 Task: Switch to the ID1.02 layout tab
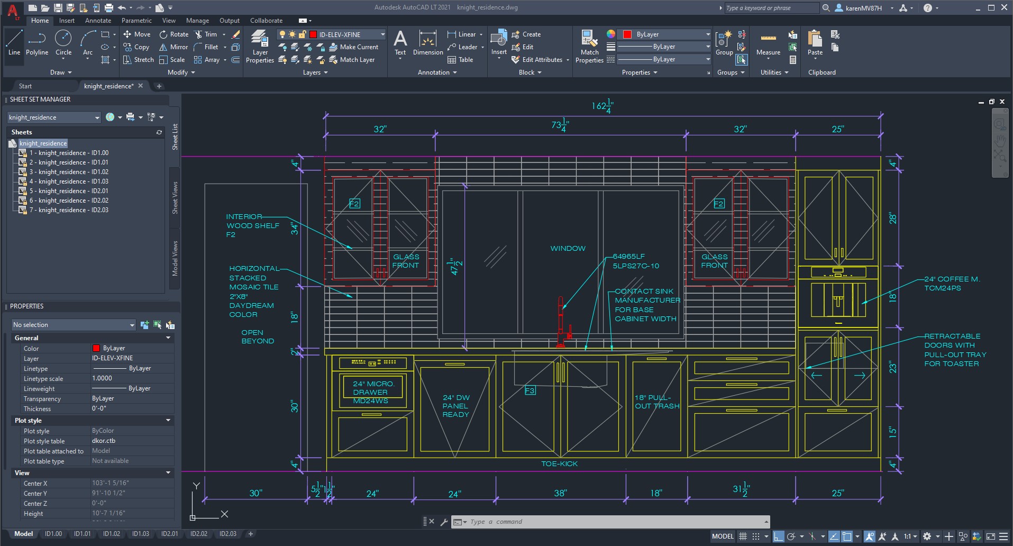(x=111, y=534)
